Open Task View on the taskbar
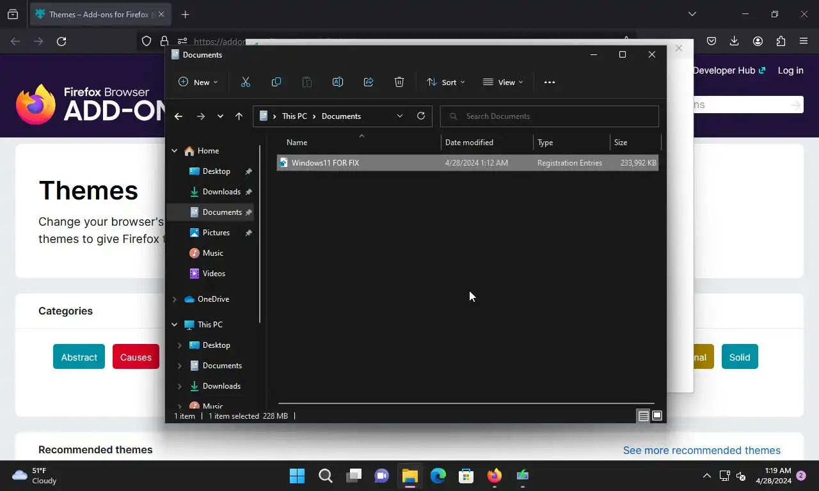The width and height of the screenshot is (819, 491). point(354,476)
